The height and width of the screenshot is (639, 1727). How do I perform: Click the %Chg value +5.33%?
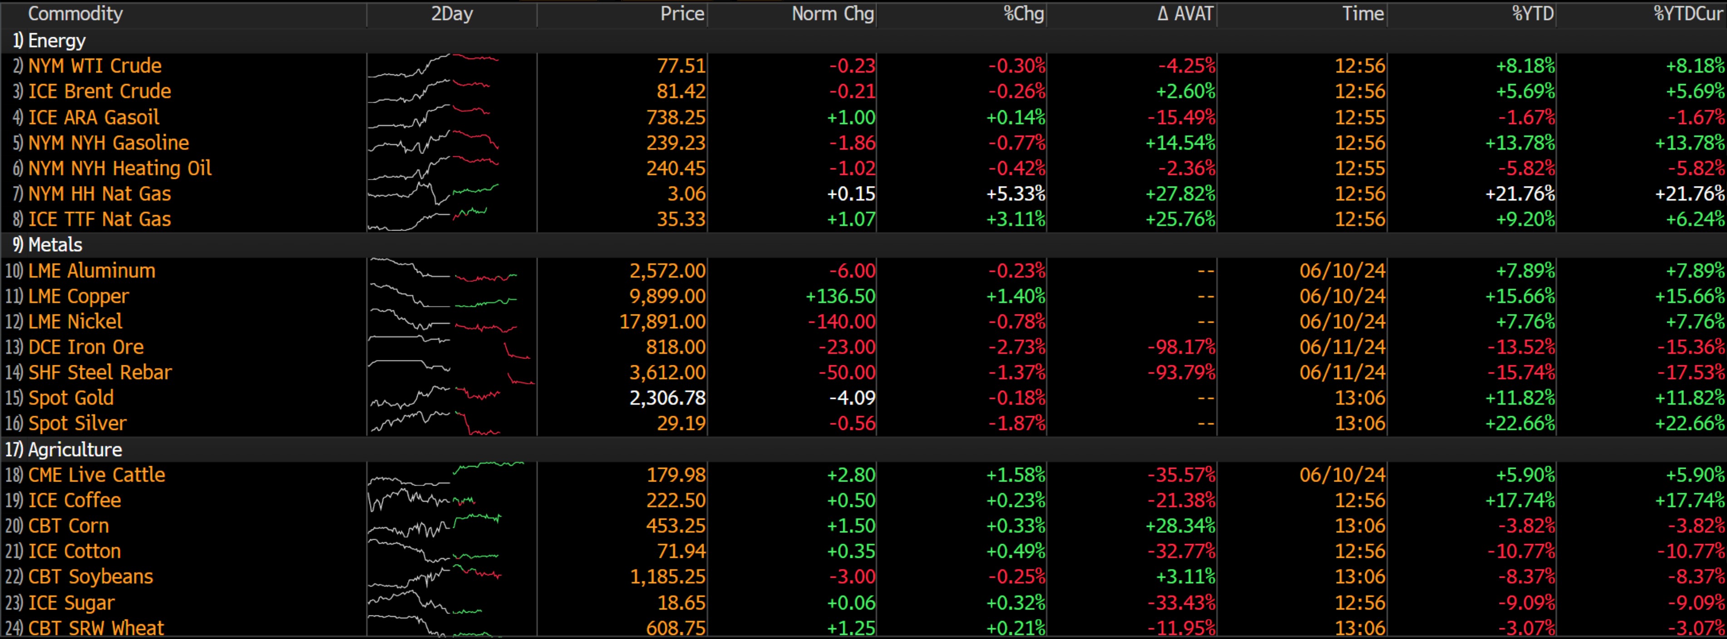[x=1016, y=194]
